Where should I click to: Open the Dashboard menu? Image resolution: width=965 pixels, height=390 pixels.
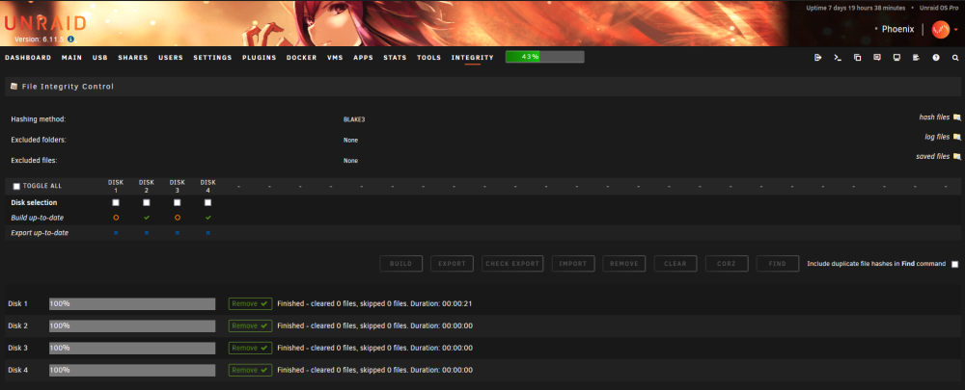28,57
